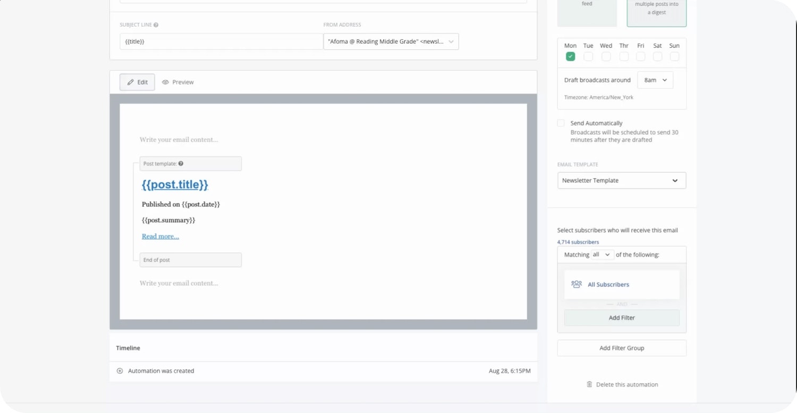Viewport: 797px width, 413px height.
Task: Expand the Newsletter Template dropdown
Action: pos(621,181)
